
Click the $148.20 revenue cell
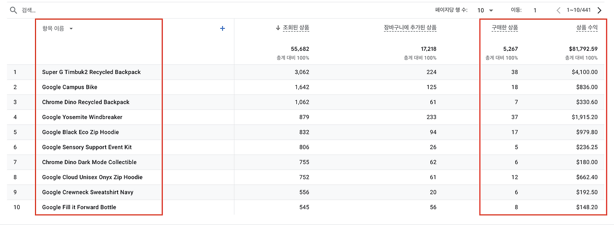(587, 207)
